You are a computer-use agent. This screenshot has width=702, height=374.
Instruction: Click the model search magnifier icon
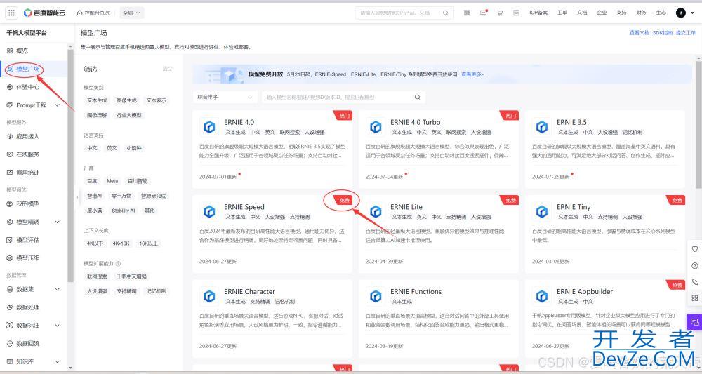pyautogui.click(x=417, y=97)
